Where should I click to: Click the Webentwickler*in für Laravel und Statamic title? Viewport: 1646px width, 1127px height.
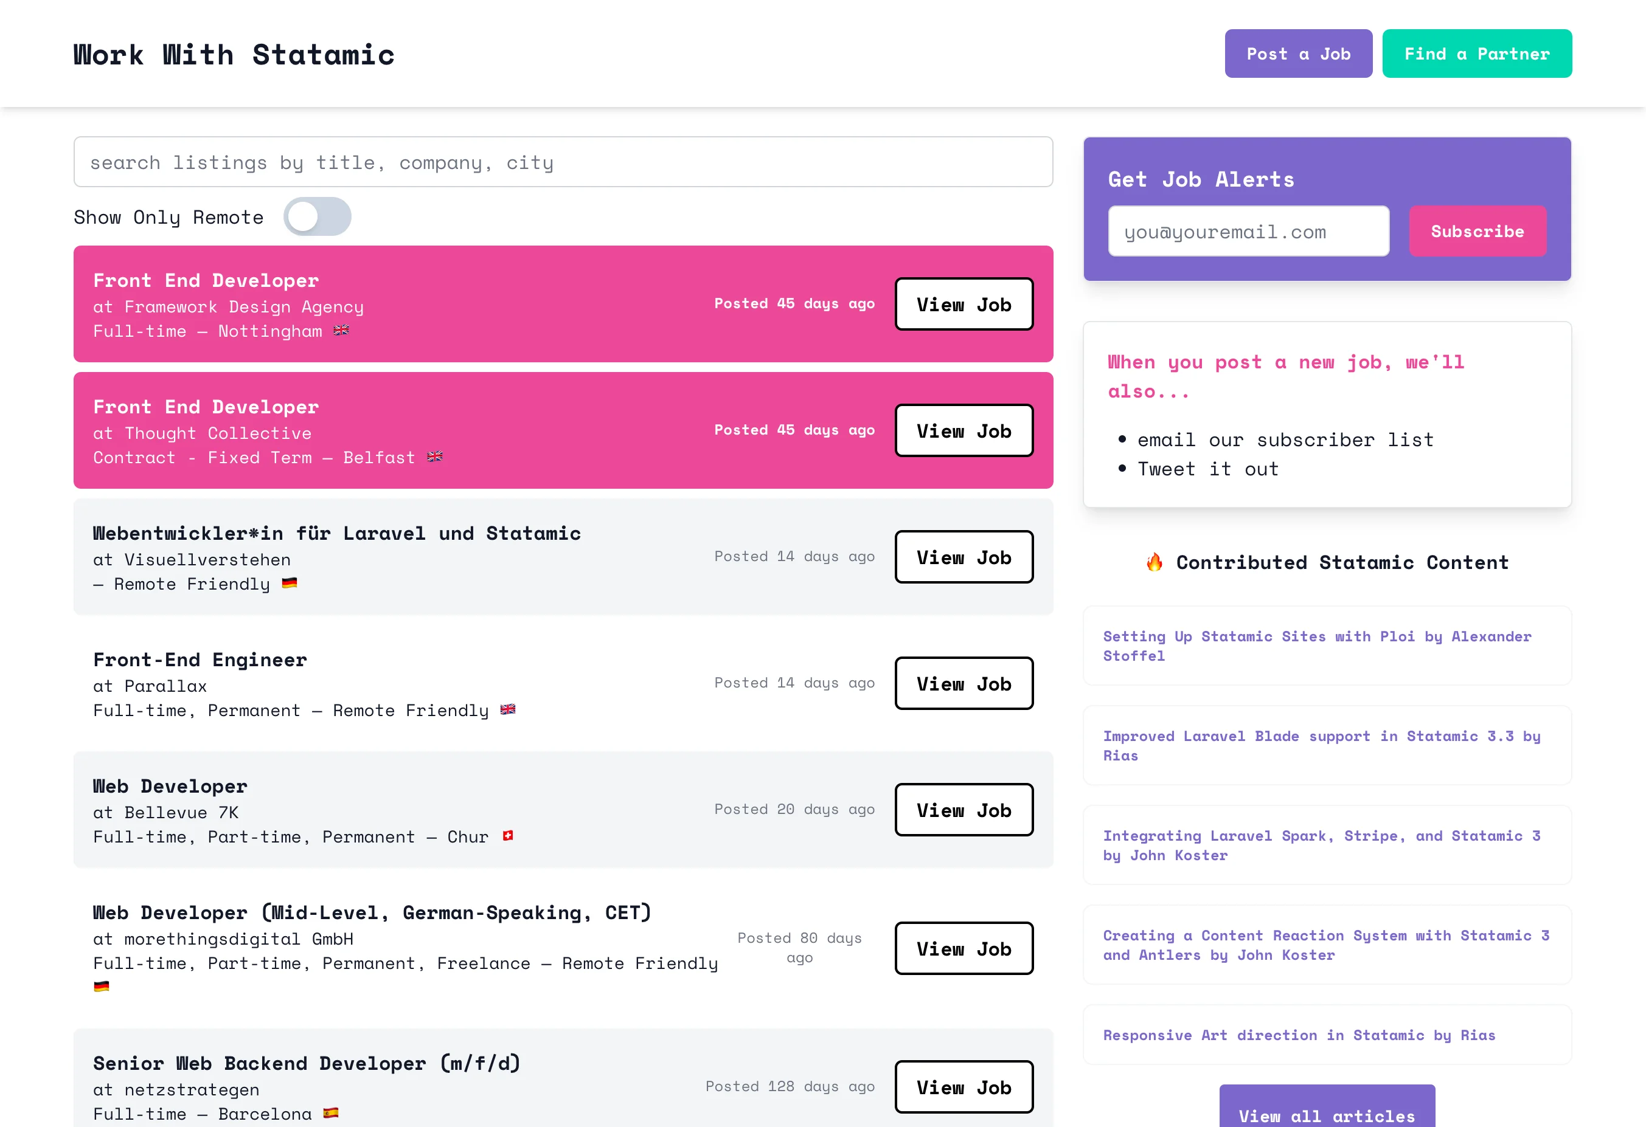pos(337,533)
